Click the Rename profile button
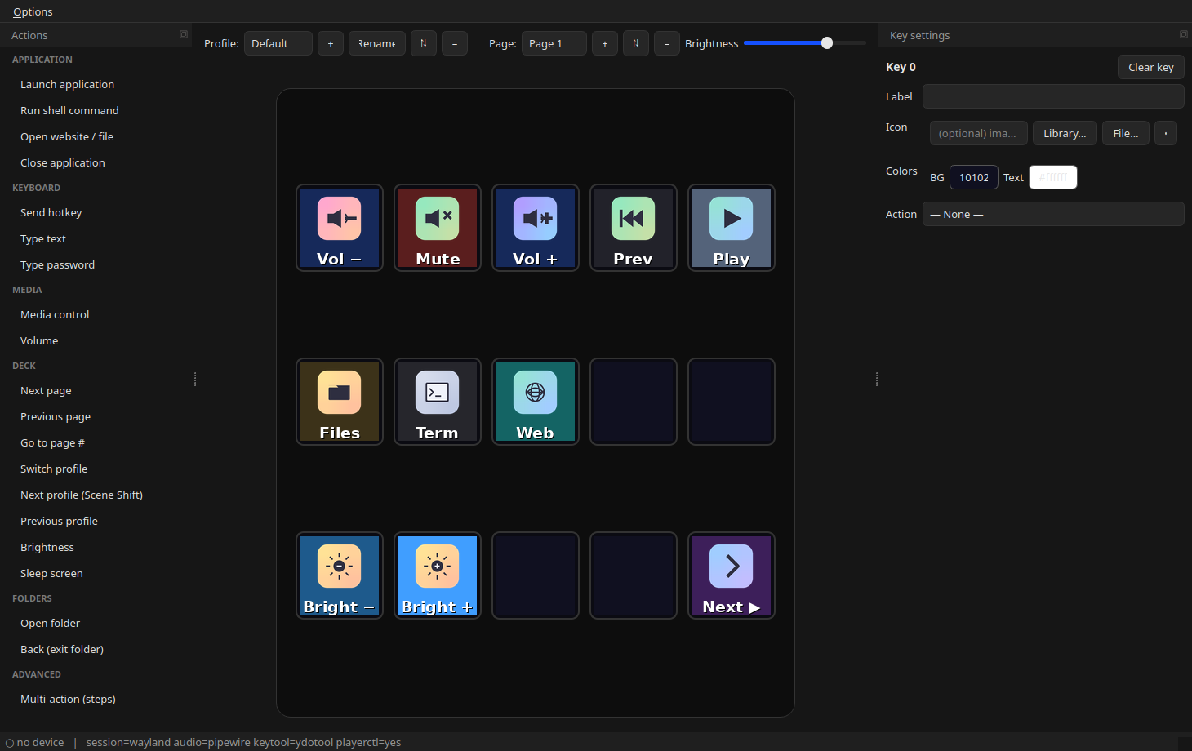 (x=377, y=43)
